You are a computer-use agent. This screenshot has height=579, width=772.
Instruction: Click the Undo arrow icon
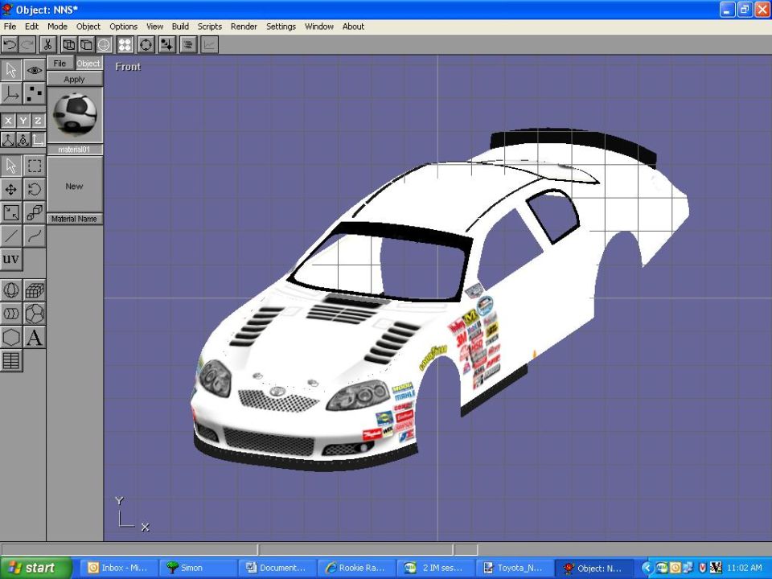tap(10, 45)
